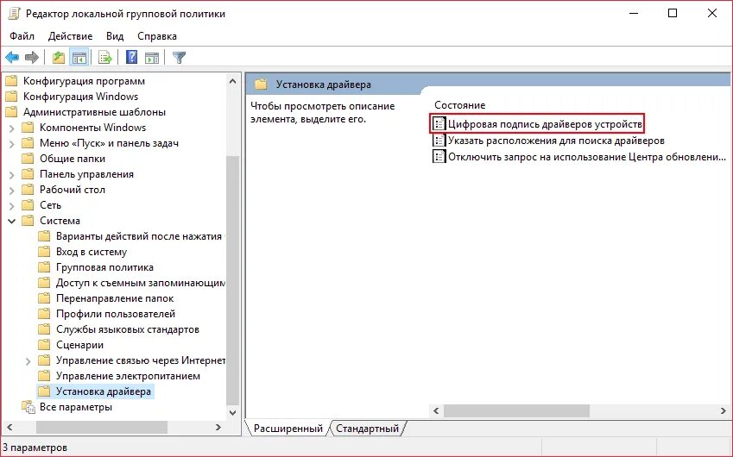Click the Back arrow toolbar icon
733x457 pixels.
click(12, 58)
